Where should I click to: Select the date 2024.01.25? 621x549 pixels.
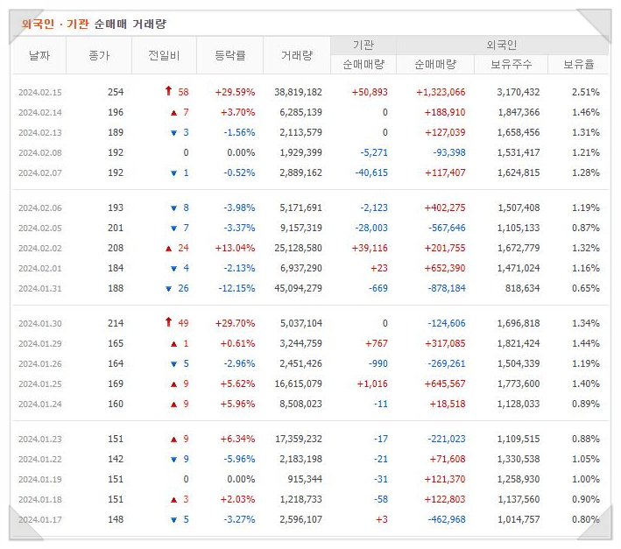pyautogui.click(x=40, y=384)
